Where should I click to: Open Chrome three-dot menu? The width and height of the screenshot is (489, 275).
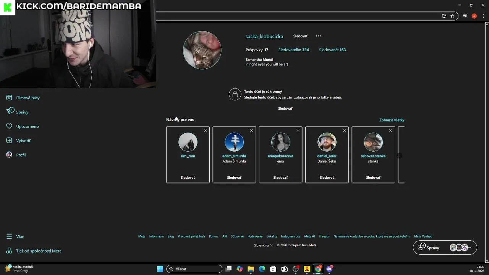[x=483, y=16]
